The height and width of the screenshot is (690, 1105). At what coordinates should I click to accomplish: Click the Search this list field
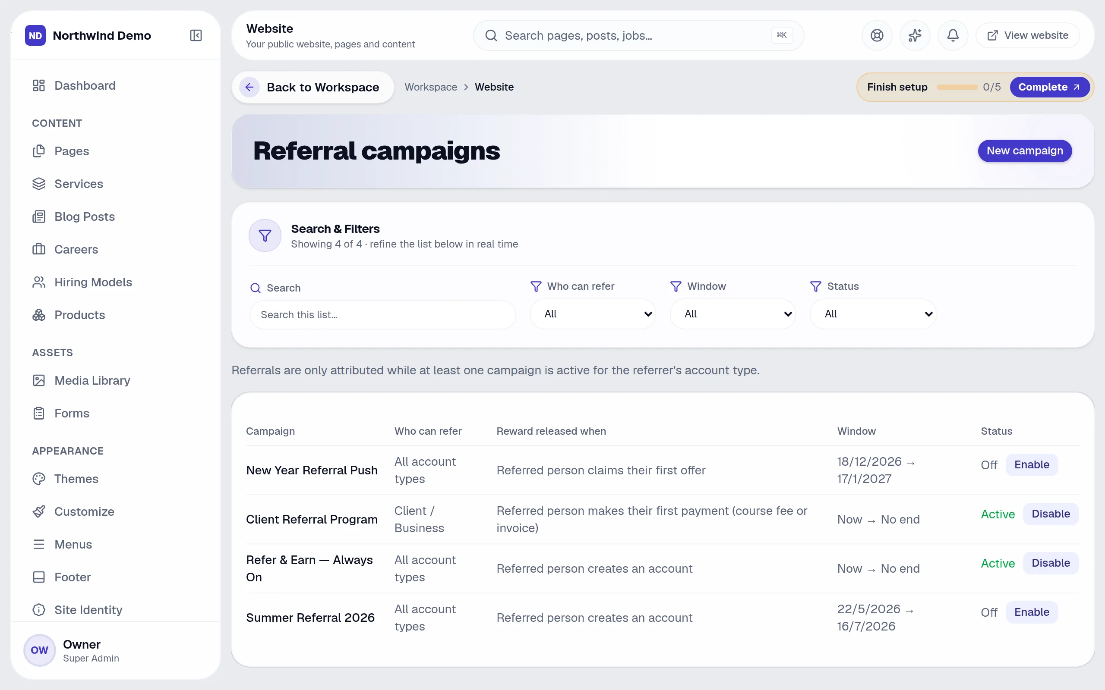[x=382, y=315]
